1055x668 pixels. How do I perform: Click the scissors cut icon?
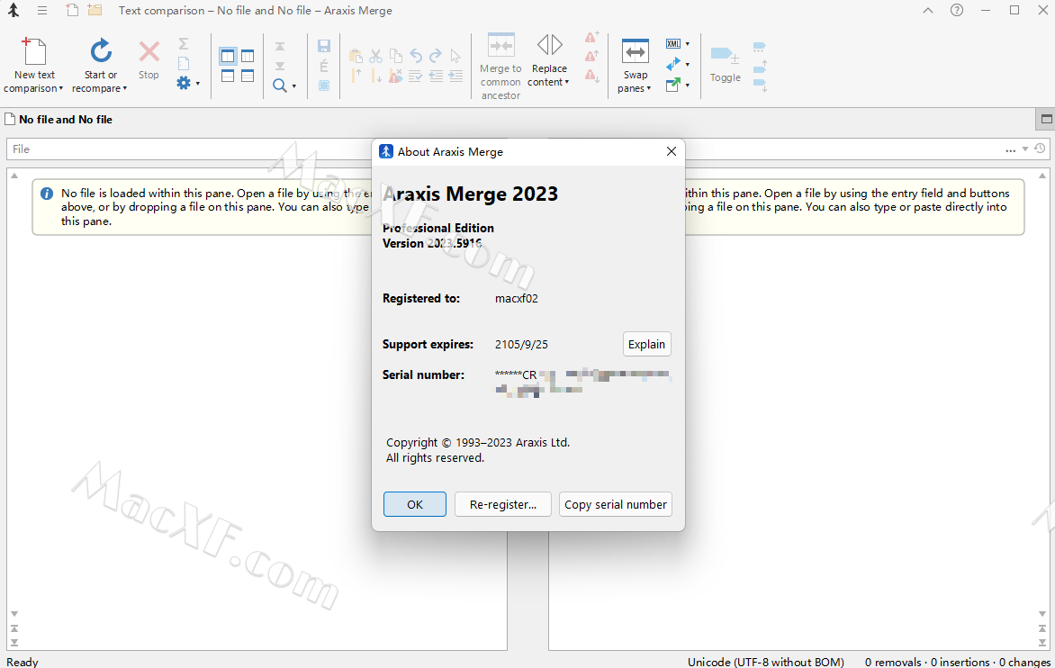[376, 56]
